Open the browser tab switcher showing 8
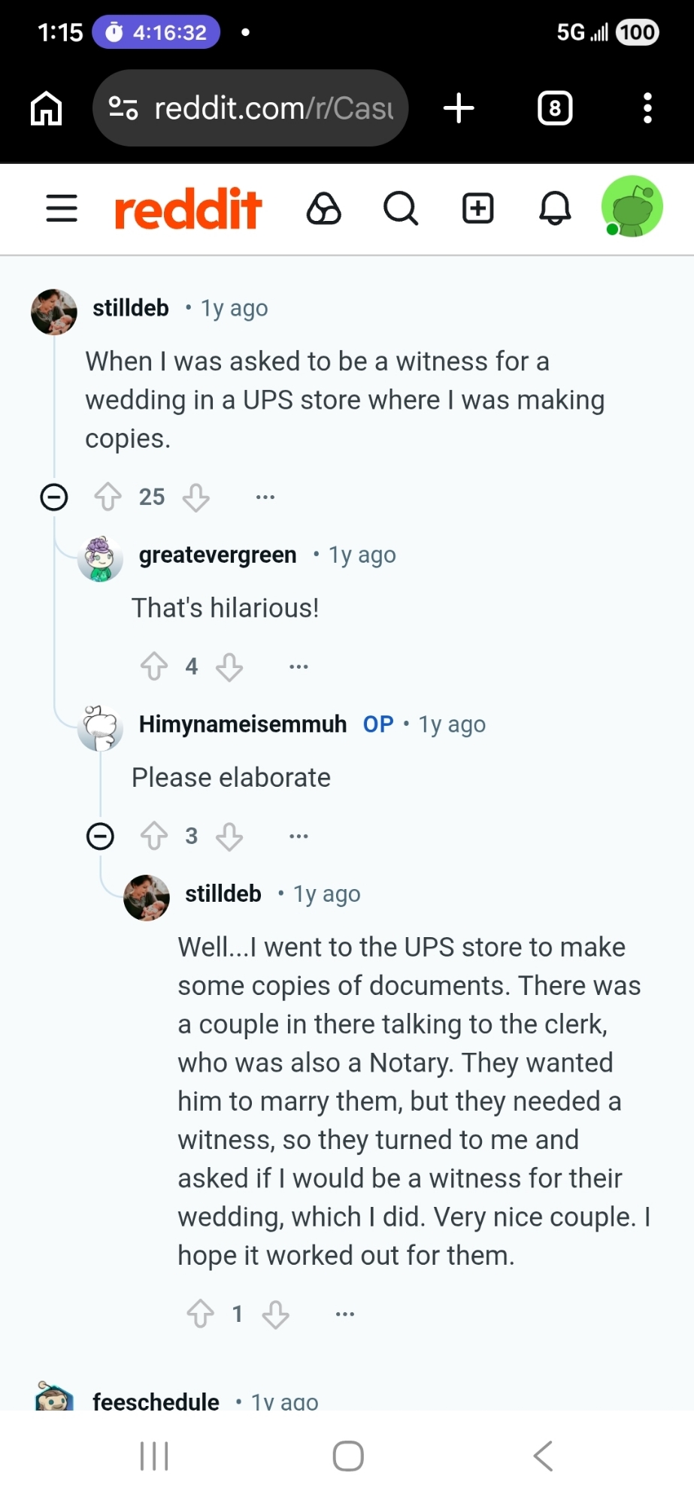694x1503 pixels. point(555,108)
